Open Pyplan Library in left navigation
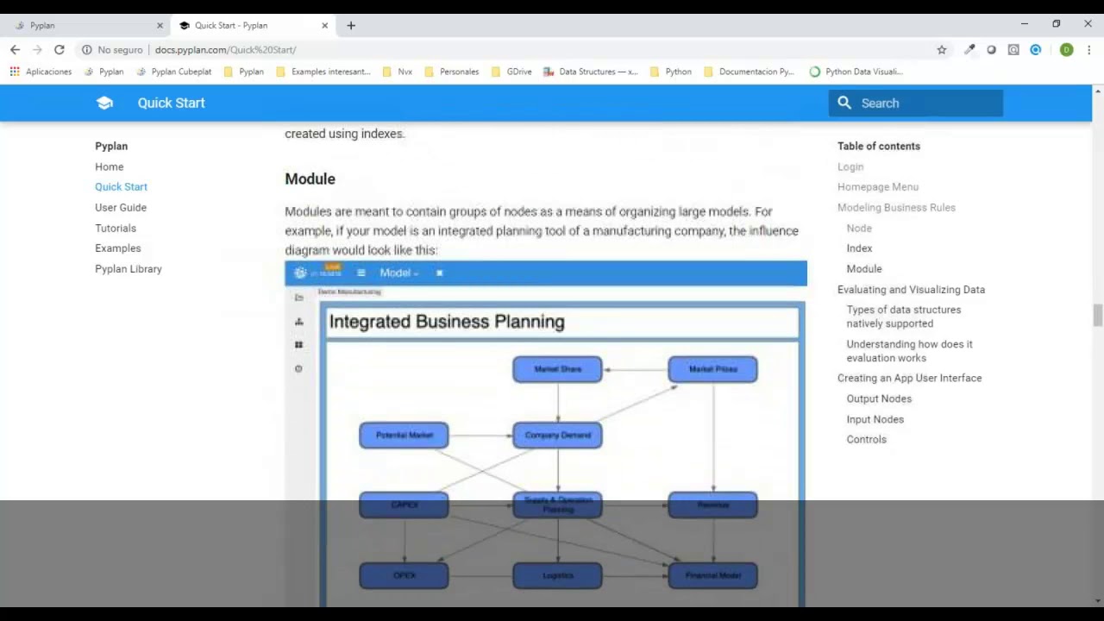The height and width of the screenshot is (621, 1104). pos(129,268)
